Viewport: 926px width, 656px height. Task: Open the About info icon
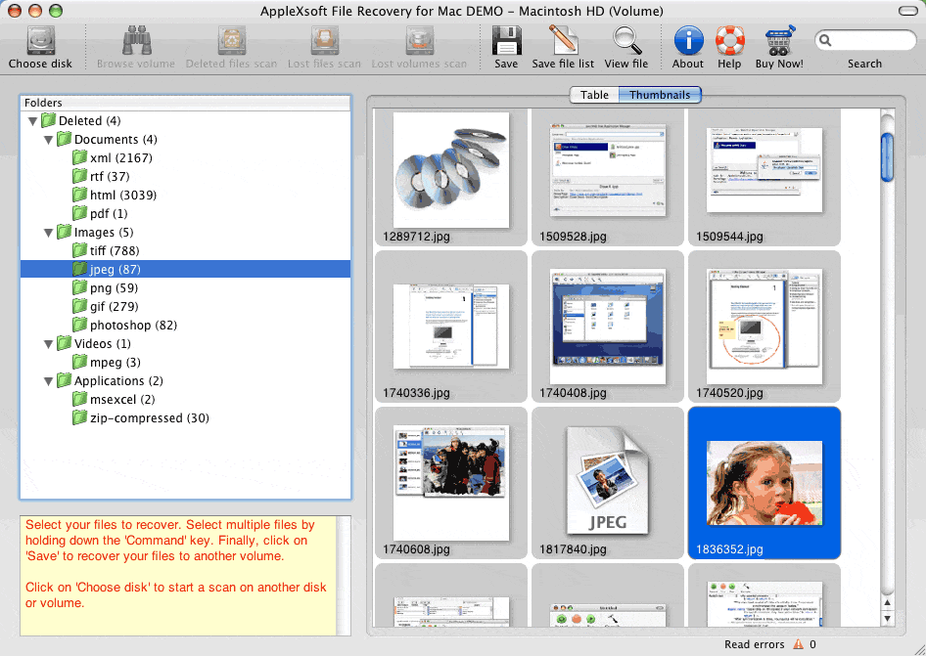pos(688,41)
